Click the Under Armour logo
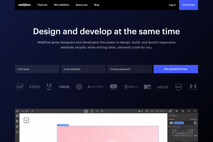The image size is (213, 142). (x=193, y=87)
